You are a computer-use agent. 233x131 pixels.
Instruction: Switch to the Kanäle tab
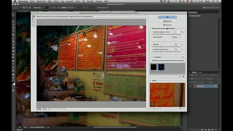pyautogui.click(x=200, y=72)
